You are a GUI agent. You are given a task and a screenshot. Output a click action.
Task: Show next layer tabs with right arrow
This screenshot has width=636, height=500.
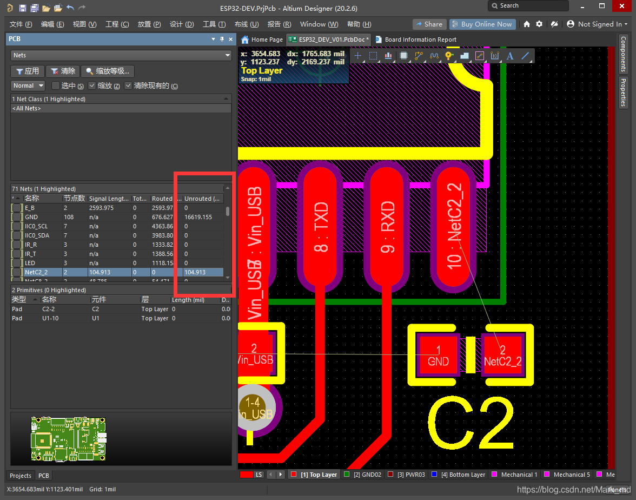pos(280,474)
